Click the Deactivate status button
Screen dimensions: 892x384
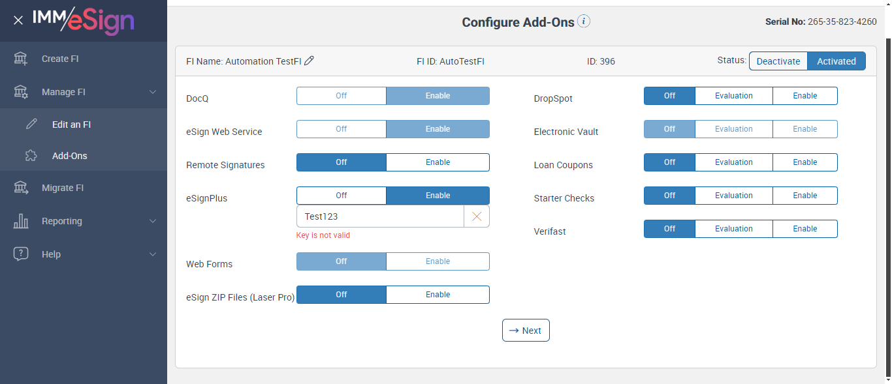click(x=778, y=61)
